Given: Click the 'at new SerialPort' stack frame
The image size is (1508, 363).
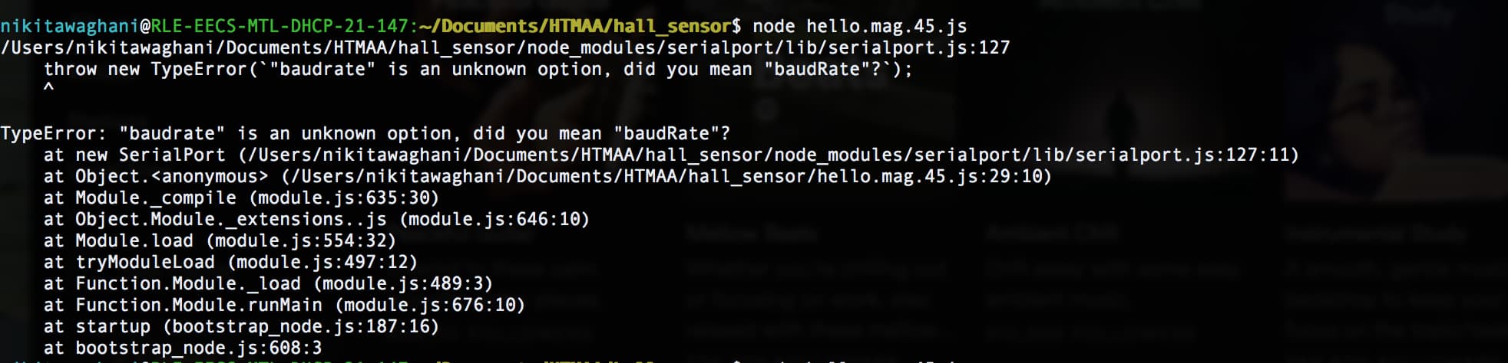Looking at the screenshot, I should click(x=671, y=155).
